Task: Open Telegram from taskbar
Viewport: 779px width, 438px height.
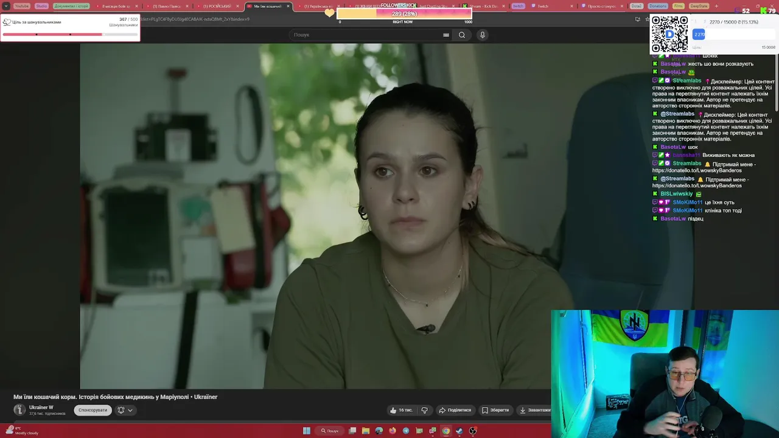Action: (406, 431)
